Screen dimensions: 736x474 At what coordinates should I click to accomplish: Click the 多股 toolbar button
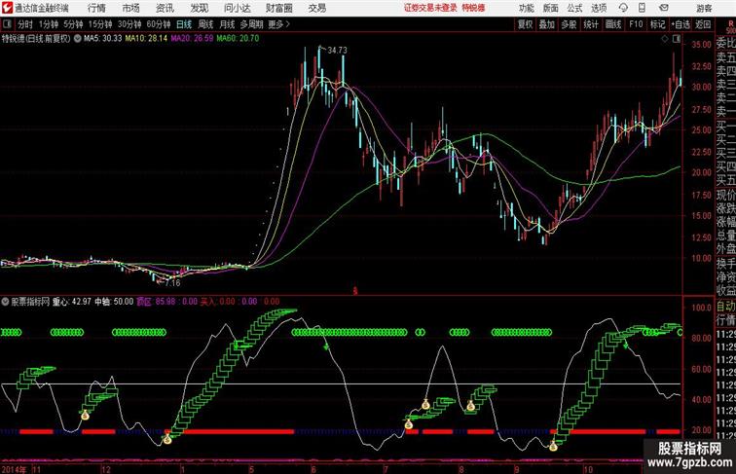569,24
